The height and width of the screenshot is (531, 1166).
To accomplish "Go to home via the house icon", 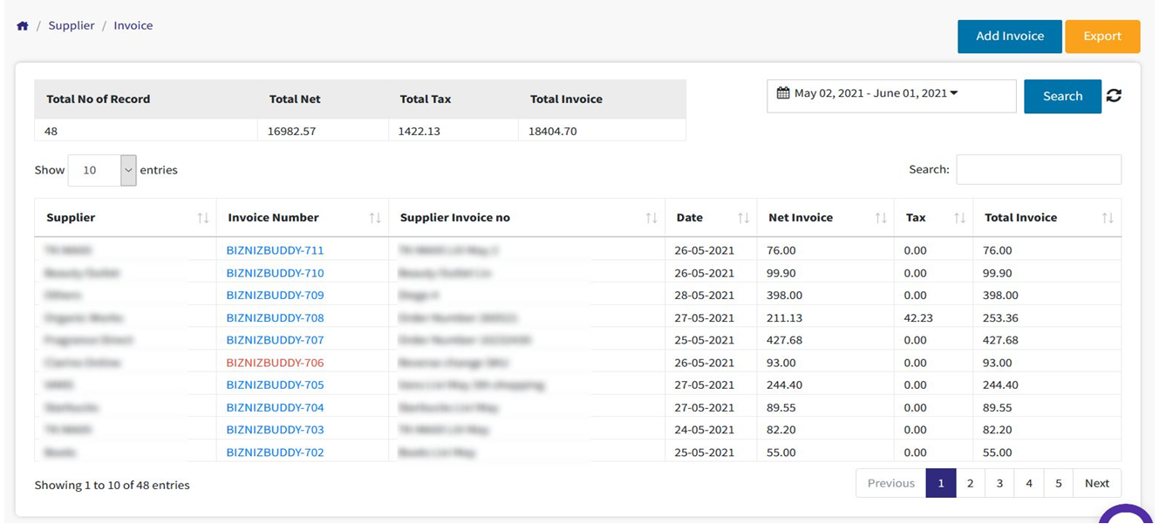I will (x=23, y=26).
